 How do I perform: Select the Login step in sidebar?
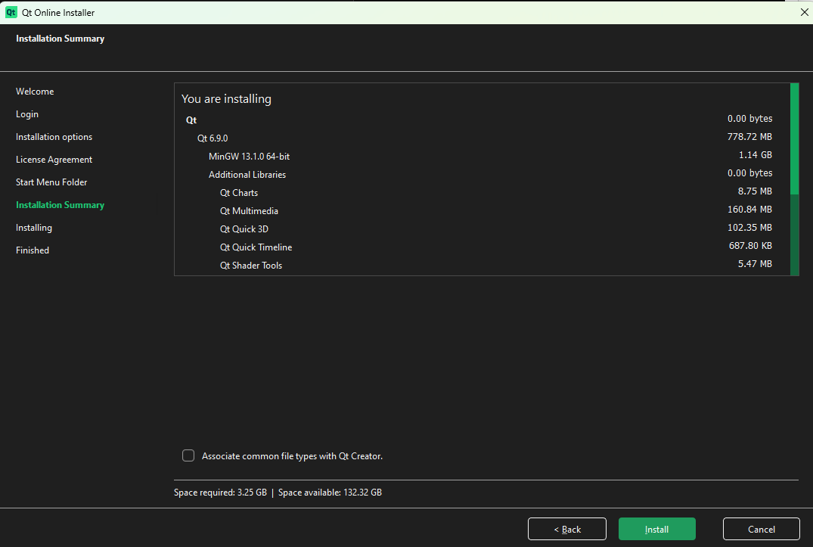[x=27, y=114]
